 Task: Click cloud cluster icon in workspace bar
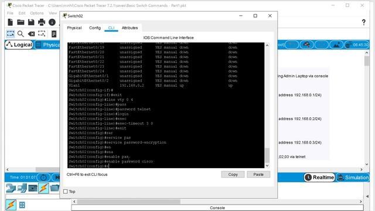(306, 45)
